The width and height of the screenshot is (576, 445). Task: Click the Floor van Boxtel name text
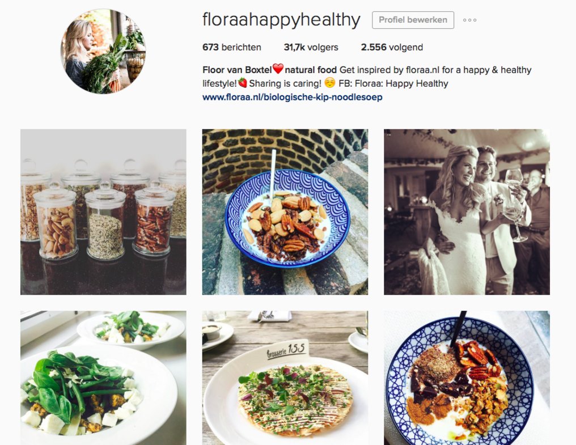click(237, 70)
